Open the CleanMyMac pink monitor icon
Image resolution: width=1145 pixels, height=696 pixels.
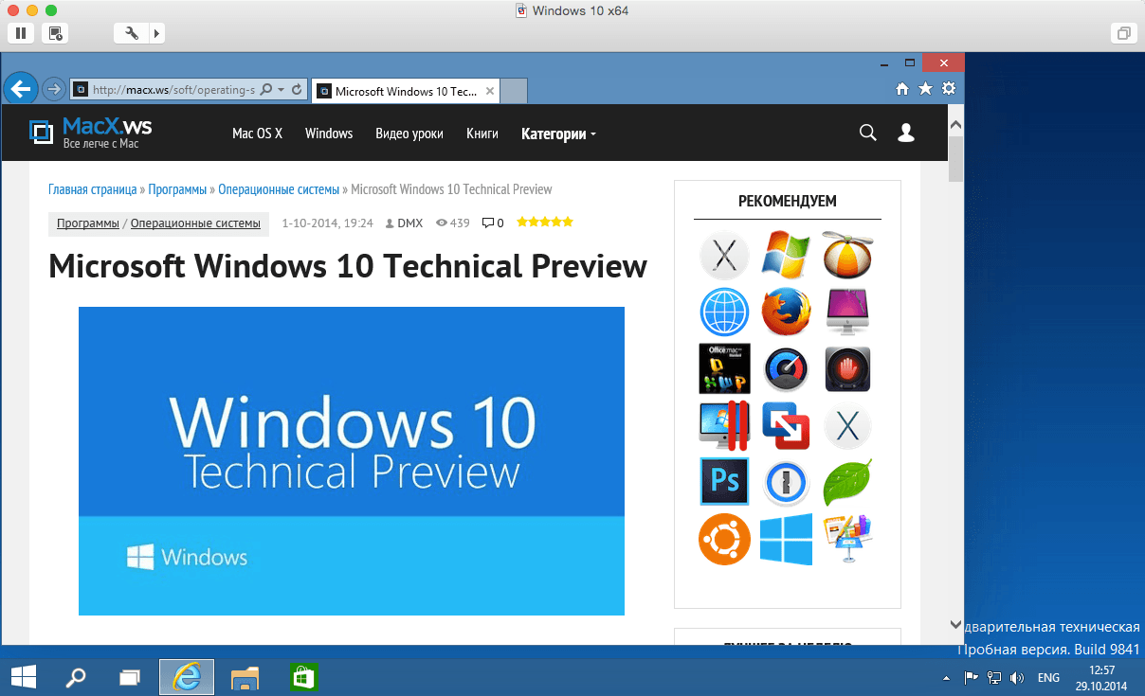click(847, 312)
